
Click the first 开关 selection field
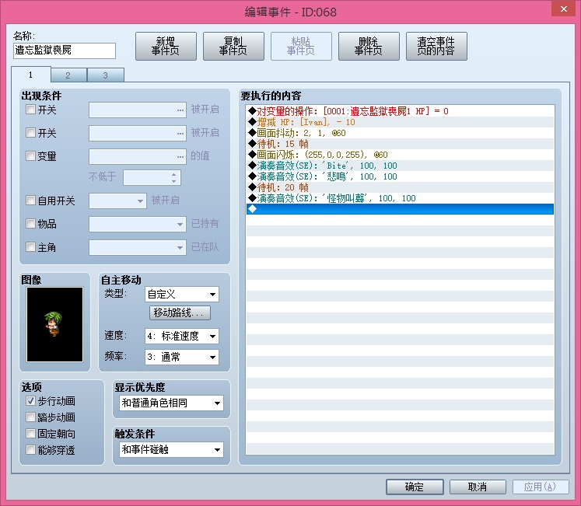tap(138, 110)
